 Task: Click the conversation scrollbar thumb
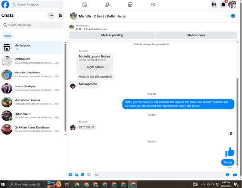tap(237, 122)
